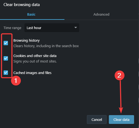Click the 'Signs you out of most sites.' text
Viewport: 139px width, 128px height.
(x=35, y=61)
